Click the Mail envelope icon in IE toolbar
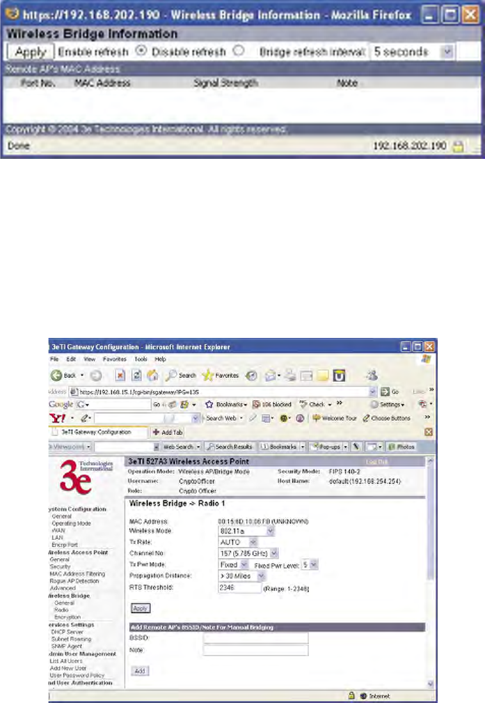 [x=270, y=376]
